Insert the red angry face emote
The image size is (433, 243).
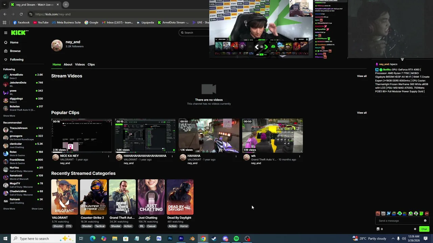pos(427,214)
